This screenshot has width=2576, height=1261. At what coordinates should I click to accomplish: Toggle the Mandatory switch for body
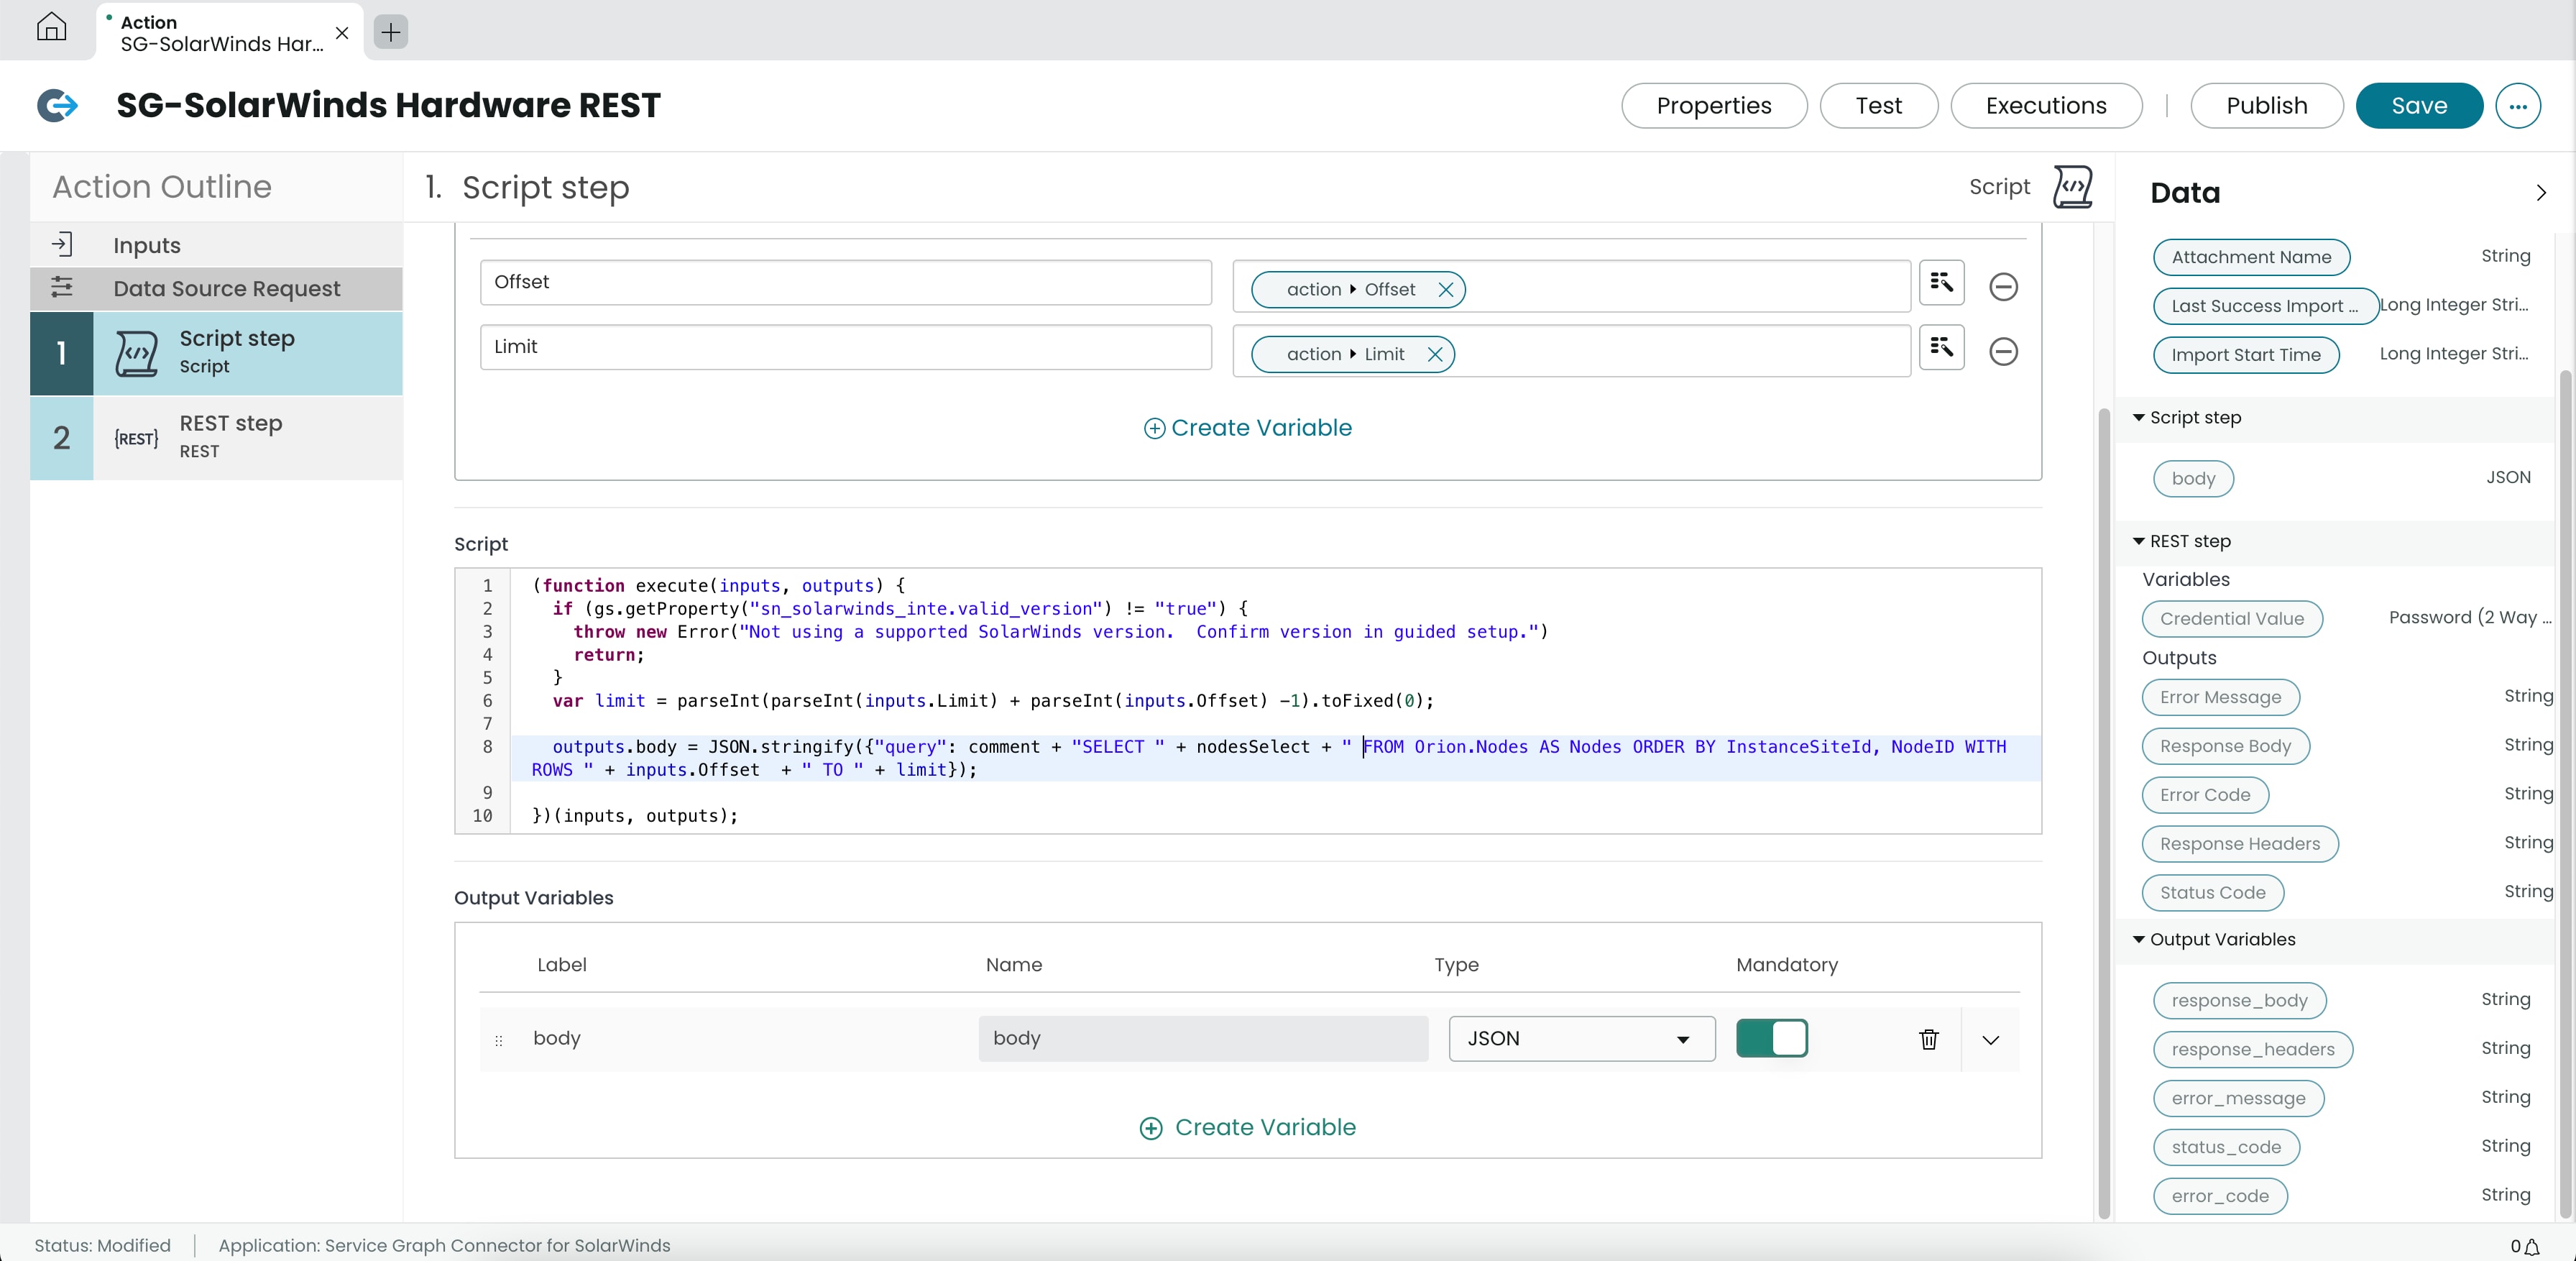tap(1771, 1038)
